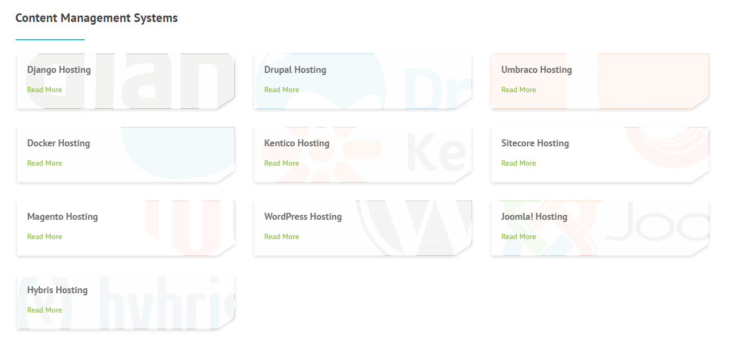Open the Sitecore Hosting title
Image resolution: width=738 pixels, height=342 pixels.
tap(535, 143)
